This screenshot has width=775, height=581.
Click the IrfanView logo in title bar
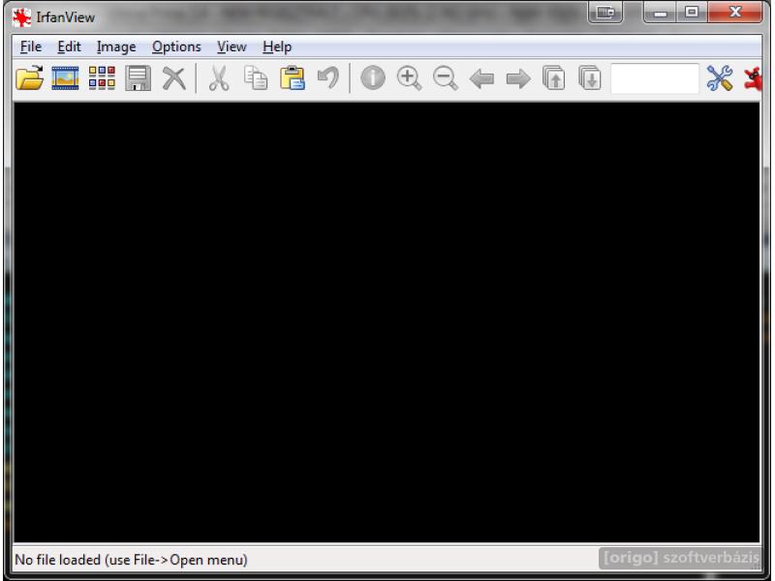click(x=21, y=17)
